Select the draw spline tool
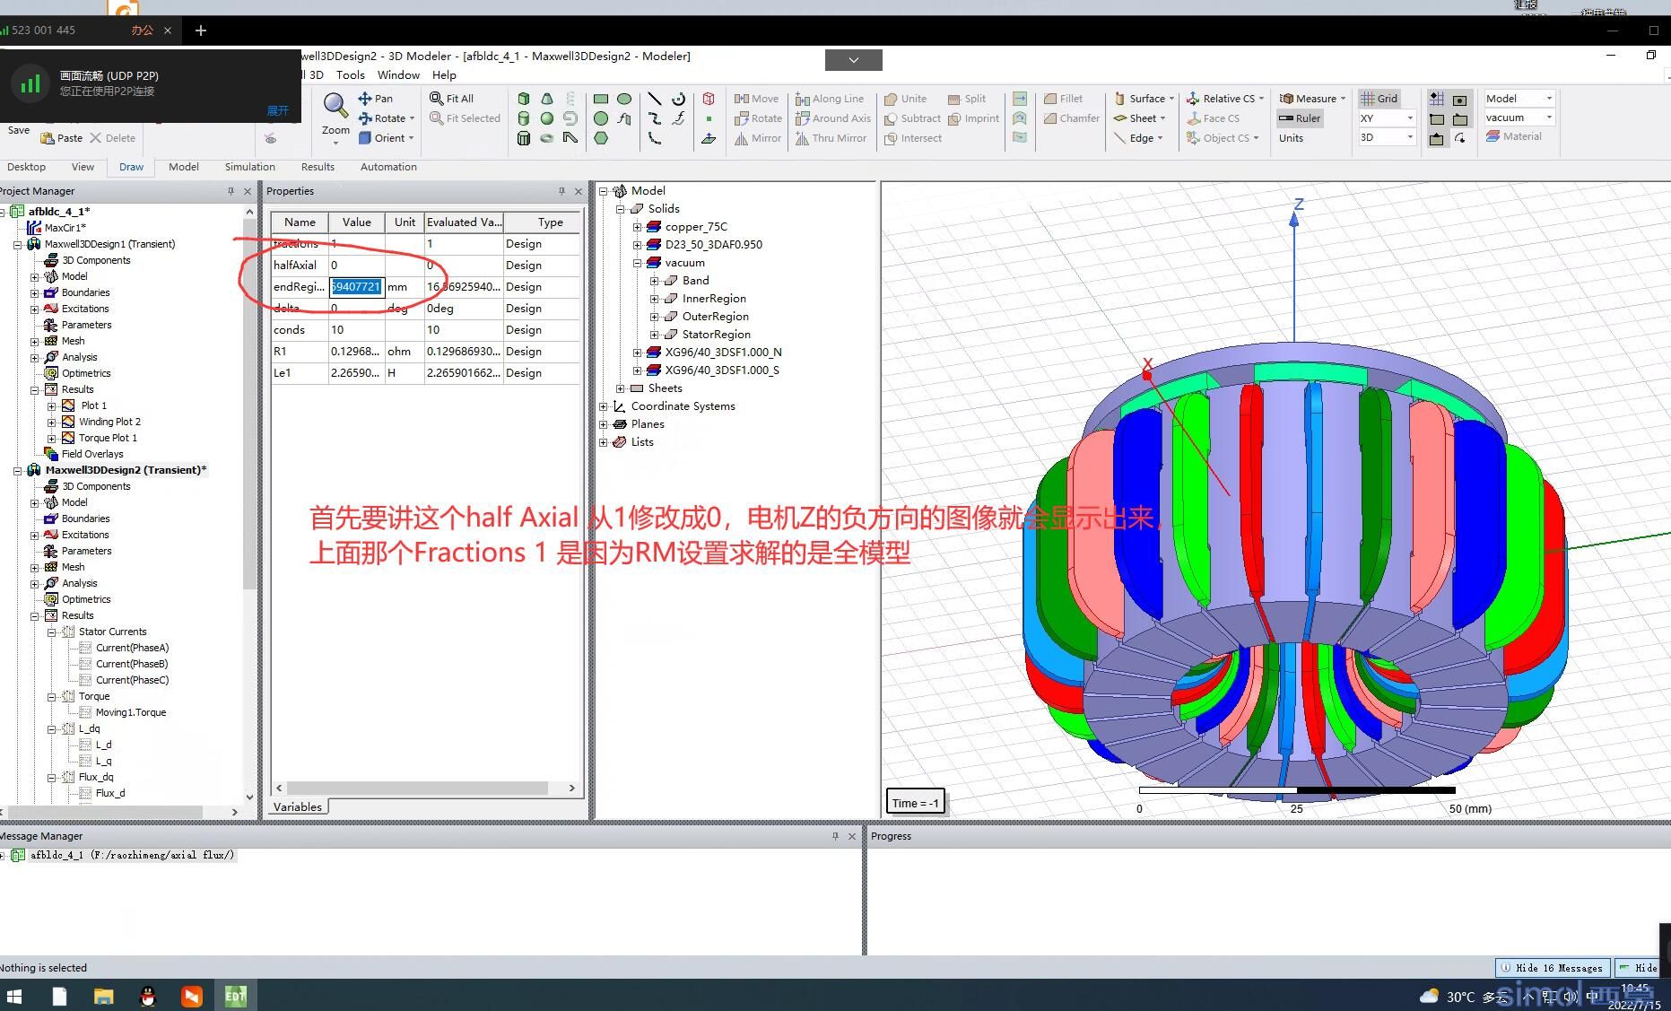Image resolution: width=1671 pixels, height=1011 pixels. click(x=655, y=118)
